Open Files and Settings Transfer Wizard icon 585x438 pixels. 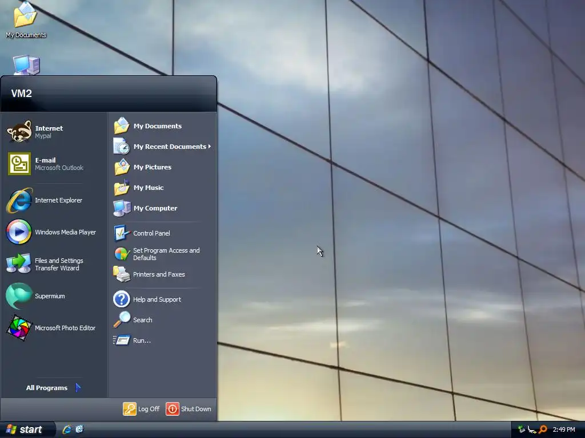(19, 263)
